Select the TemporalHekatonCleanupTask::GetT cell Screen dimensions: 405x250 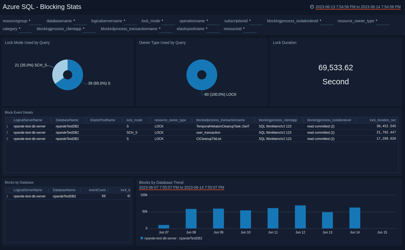(223, 126)
